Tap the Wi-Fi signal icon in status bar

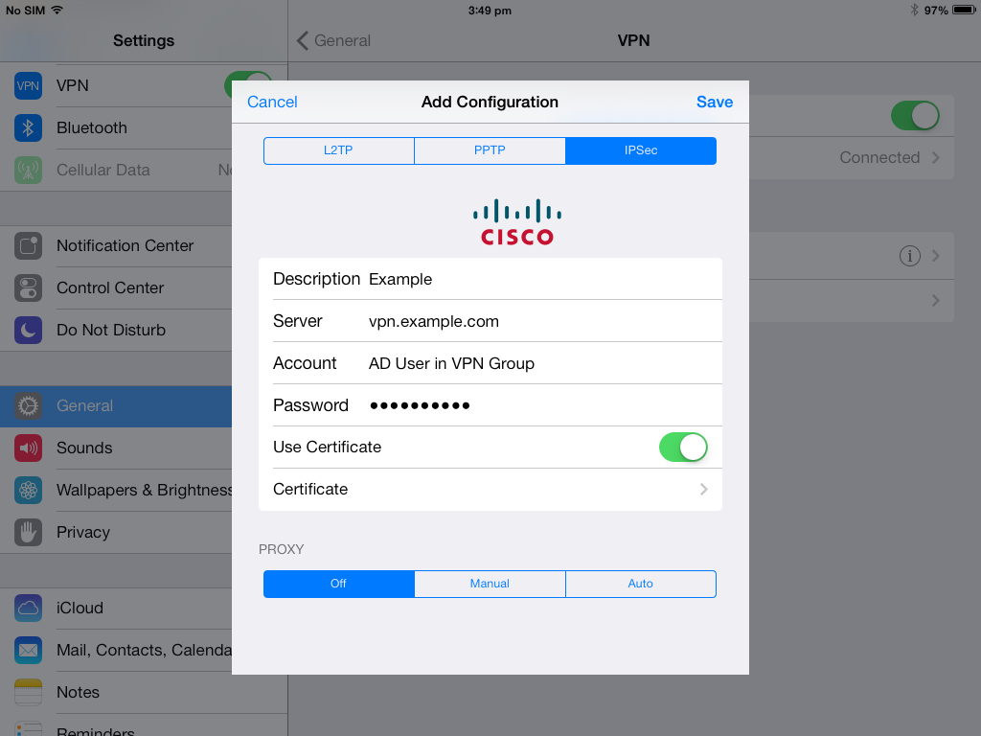point(57,10)
